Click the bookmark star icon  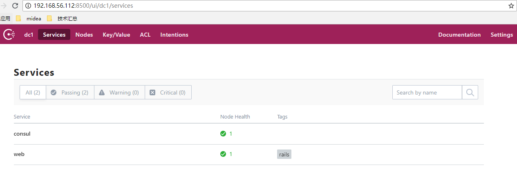click(x=511, y=6)
